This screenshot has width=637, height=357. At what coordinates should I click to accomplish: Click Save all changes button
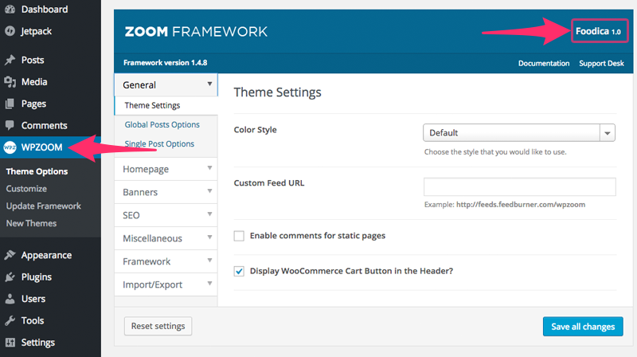coord(583,327)
